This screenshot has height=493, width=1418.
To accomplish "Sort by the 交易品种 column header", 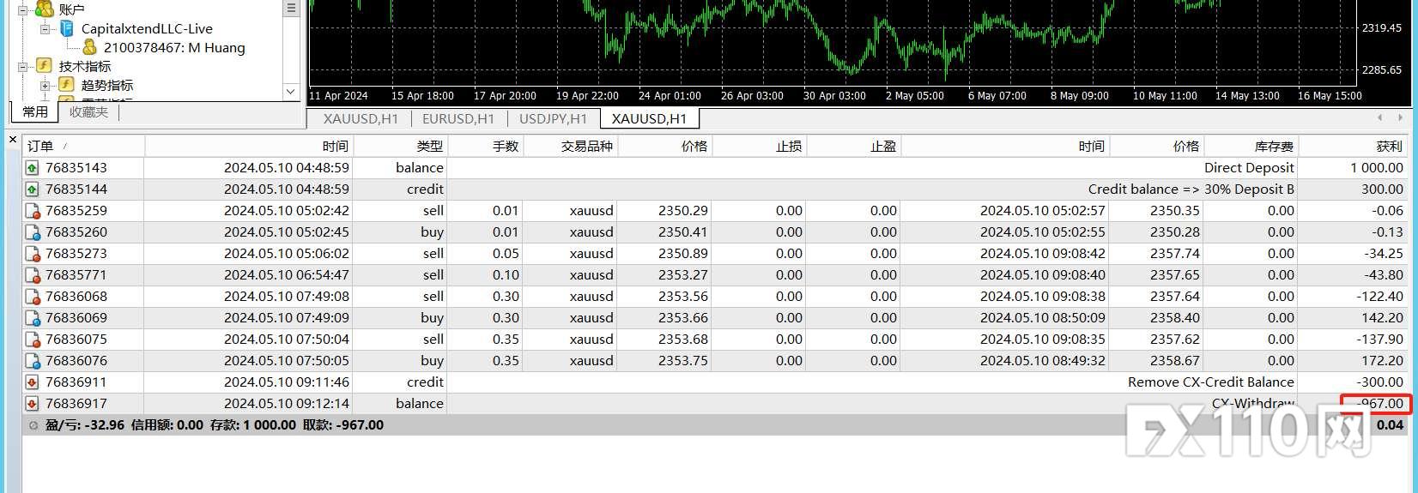I will click(x=570, y=147).
